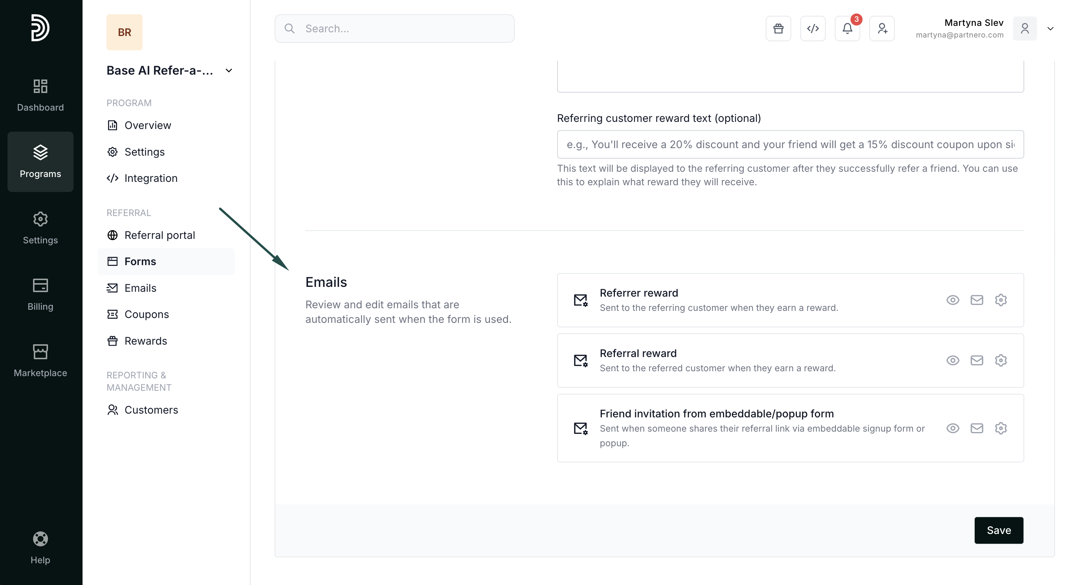Click the code integration icon in header
The height and width of the screenshot is (585, 1076).
click(812, 28)
